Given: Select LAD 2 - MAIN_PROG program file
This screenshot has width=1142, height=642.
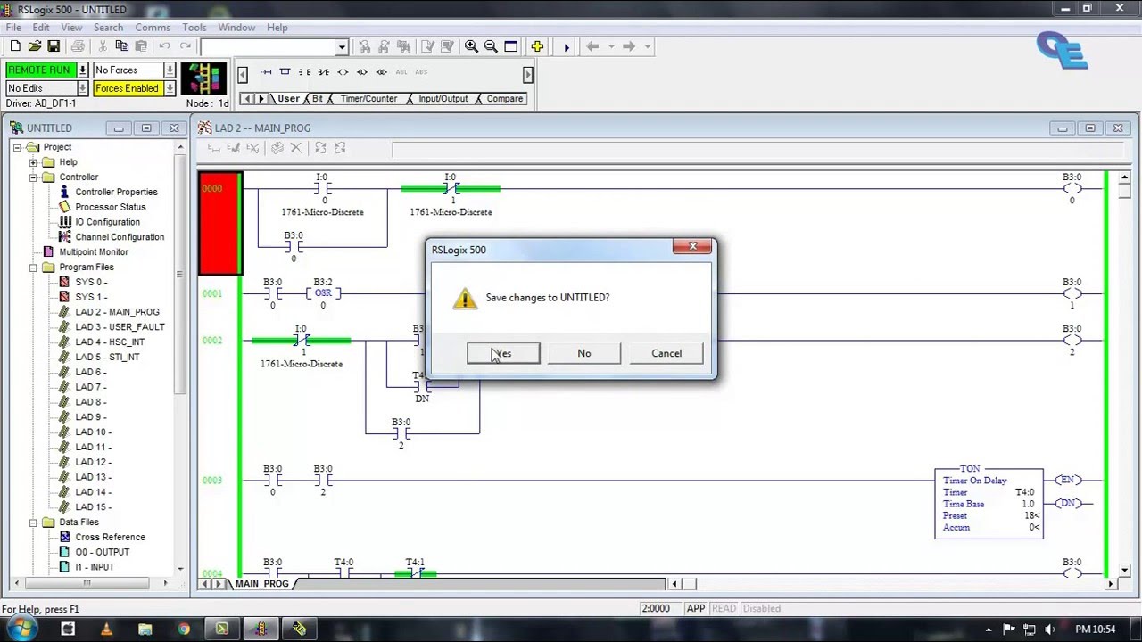Looking at the screenshot, I should pos(117,312).
